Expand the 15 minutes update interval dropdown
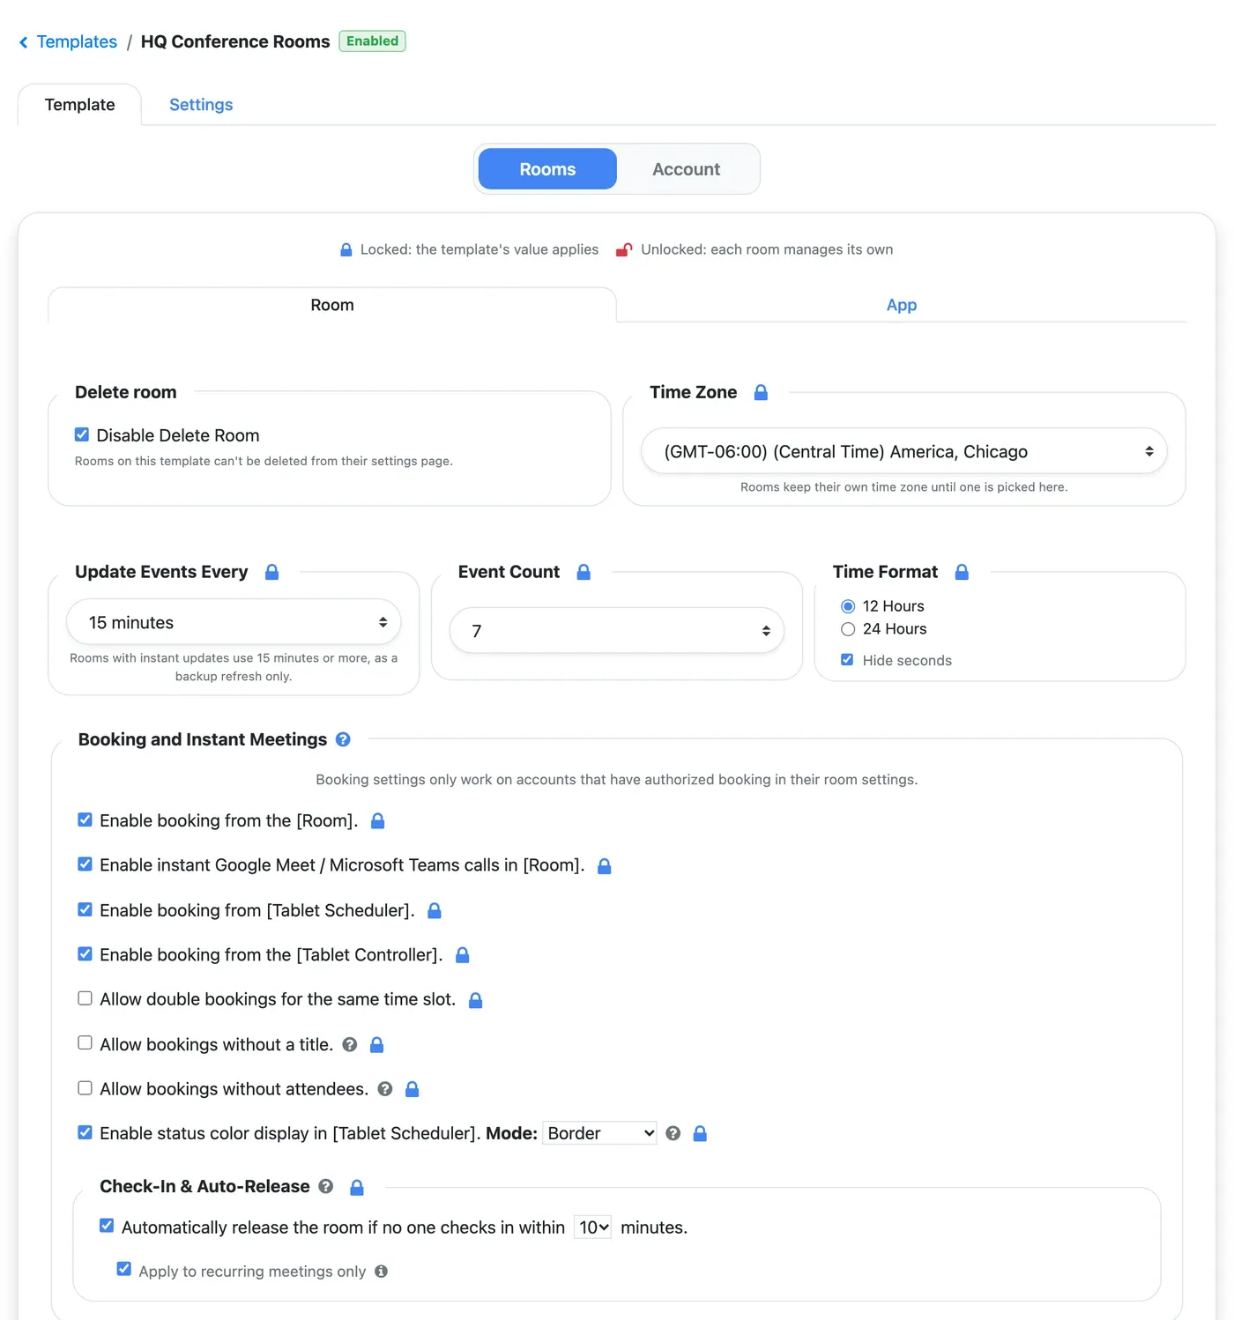The image size is (1234, 1320). tap(234, 622)
